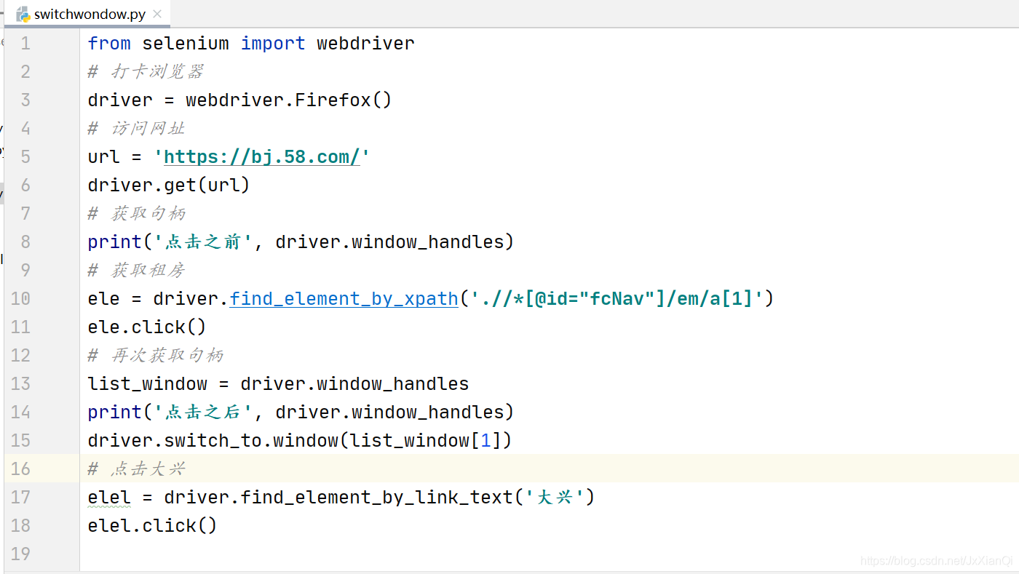Click the find_element_by_xpath method name

(x=344, y=298)
